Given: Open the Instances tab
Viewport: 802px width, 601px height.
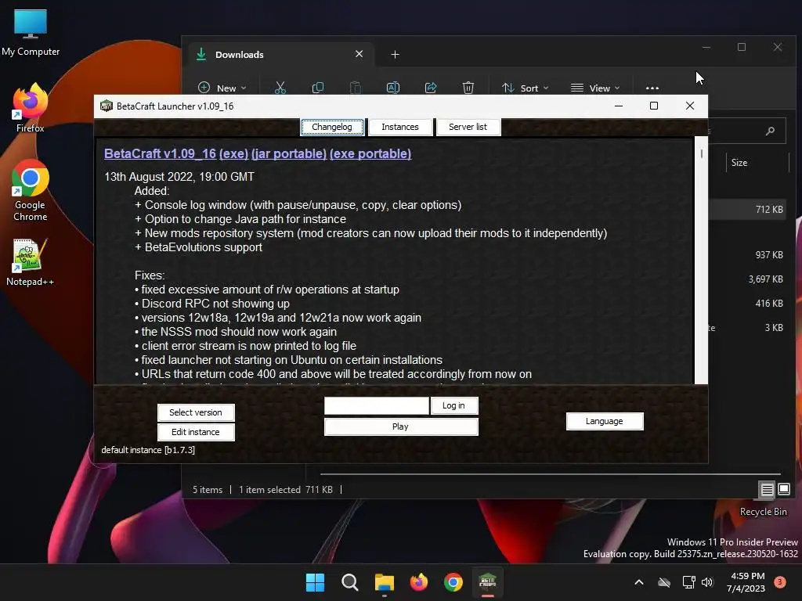Looking at the screenshot, I should coord(400,127).
